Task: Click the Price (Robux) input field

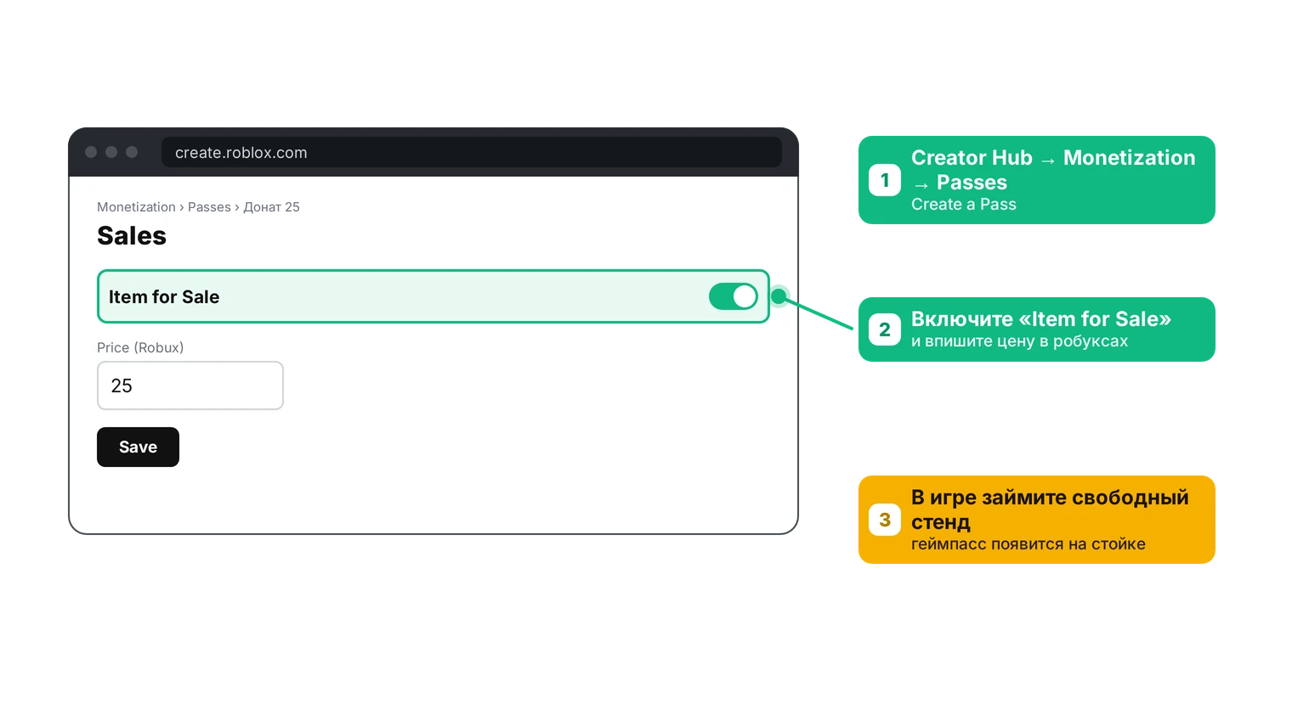Action: coord(190,386)
